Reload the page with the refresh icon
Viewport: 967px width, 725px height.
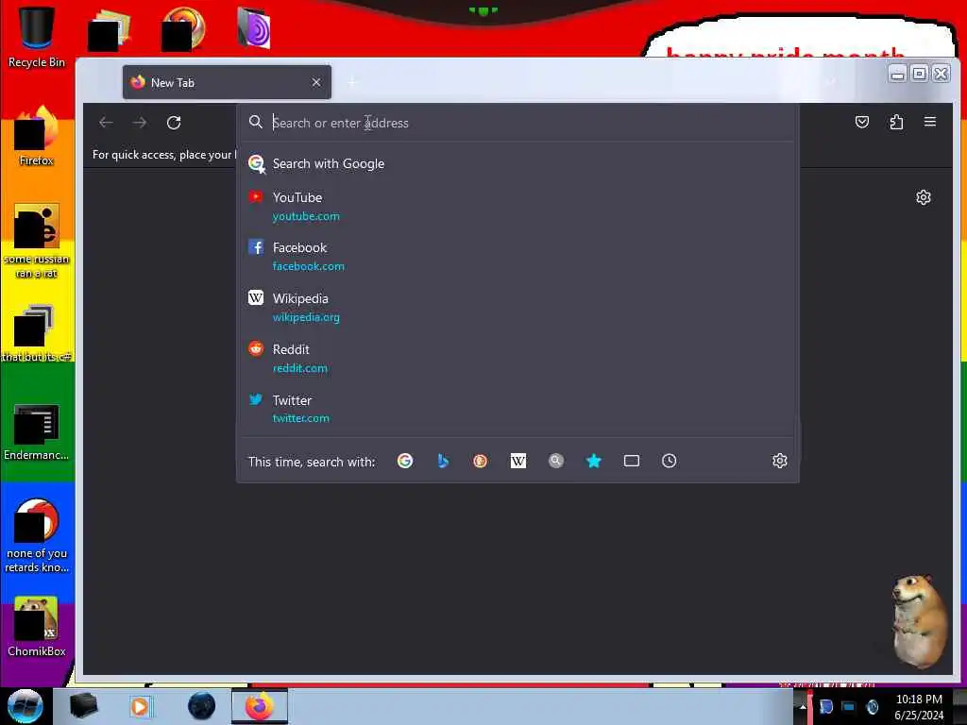pyautogui.click(x=174, y=123)
